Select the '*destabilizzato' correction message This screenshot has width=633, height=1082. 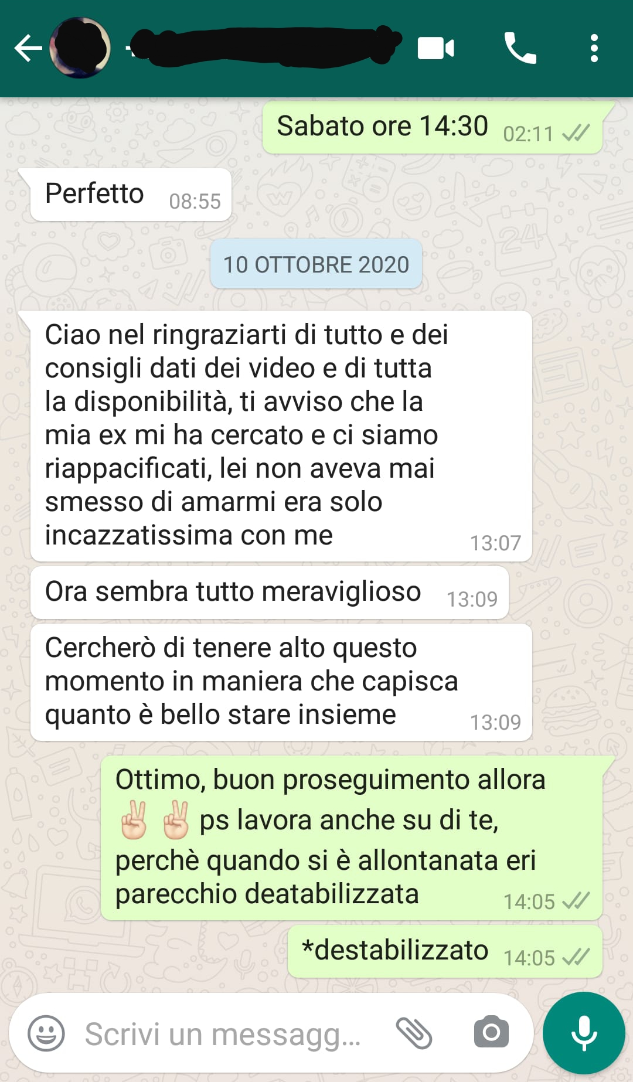(x=445, y=952)
